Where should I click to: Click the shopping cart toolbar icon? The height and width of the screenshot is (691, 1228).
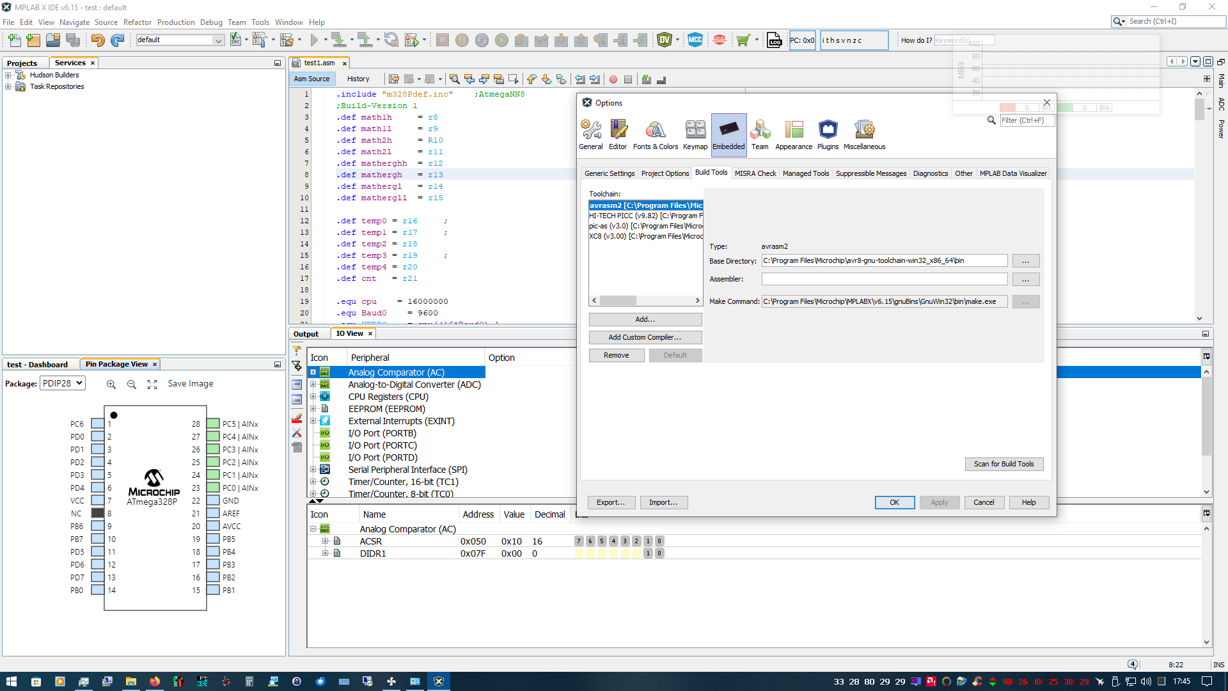[x=743, y=40]
